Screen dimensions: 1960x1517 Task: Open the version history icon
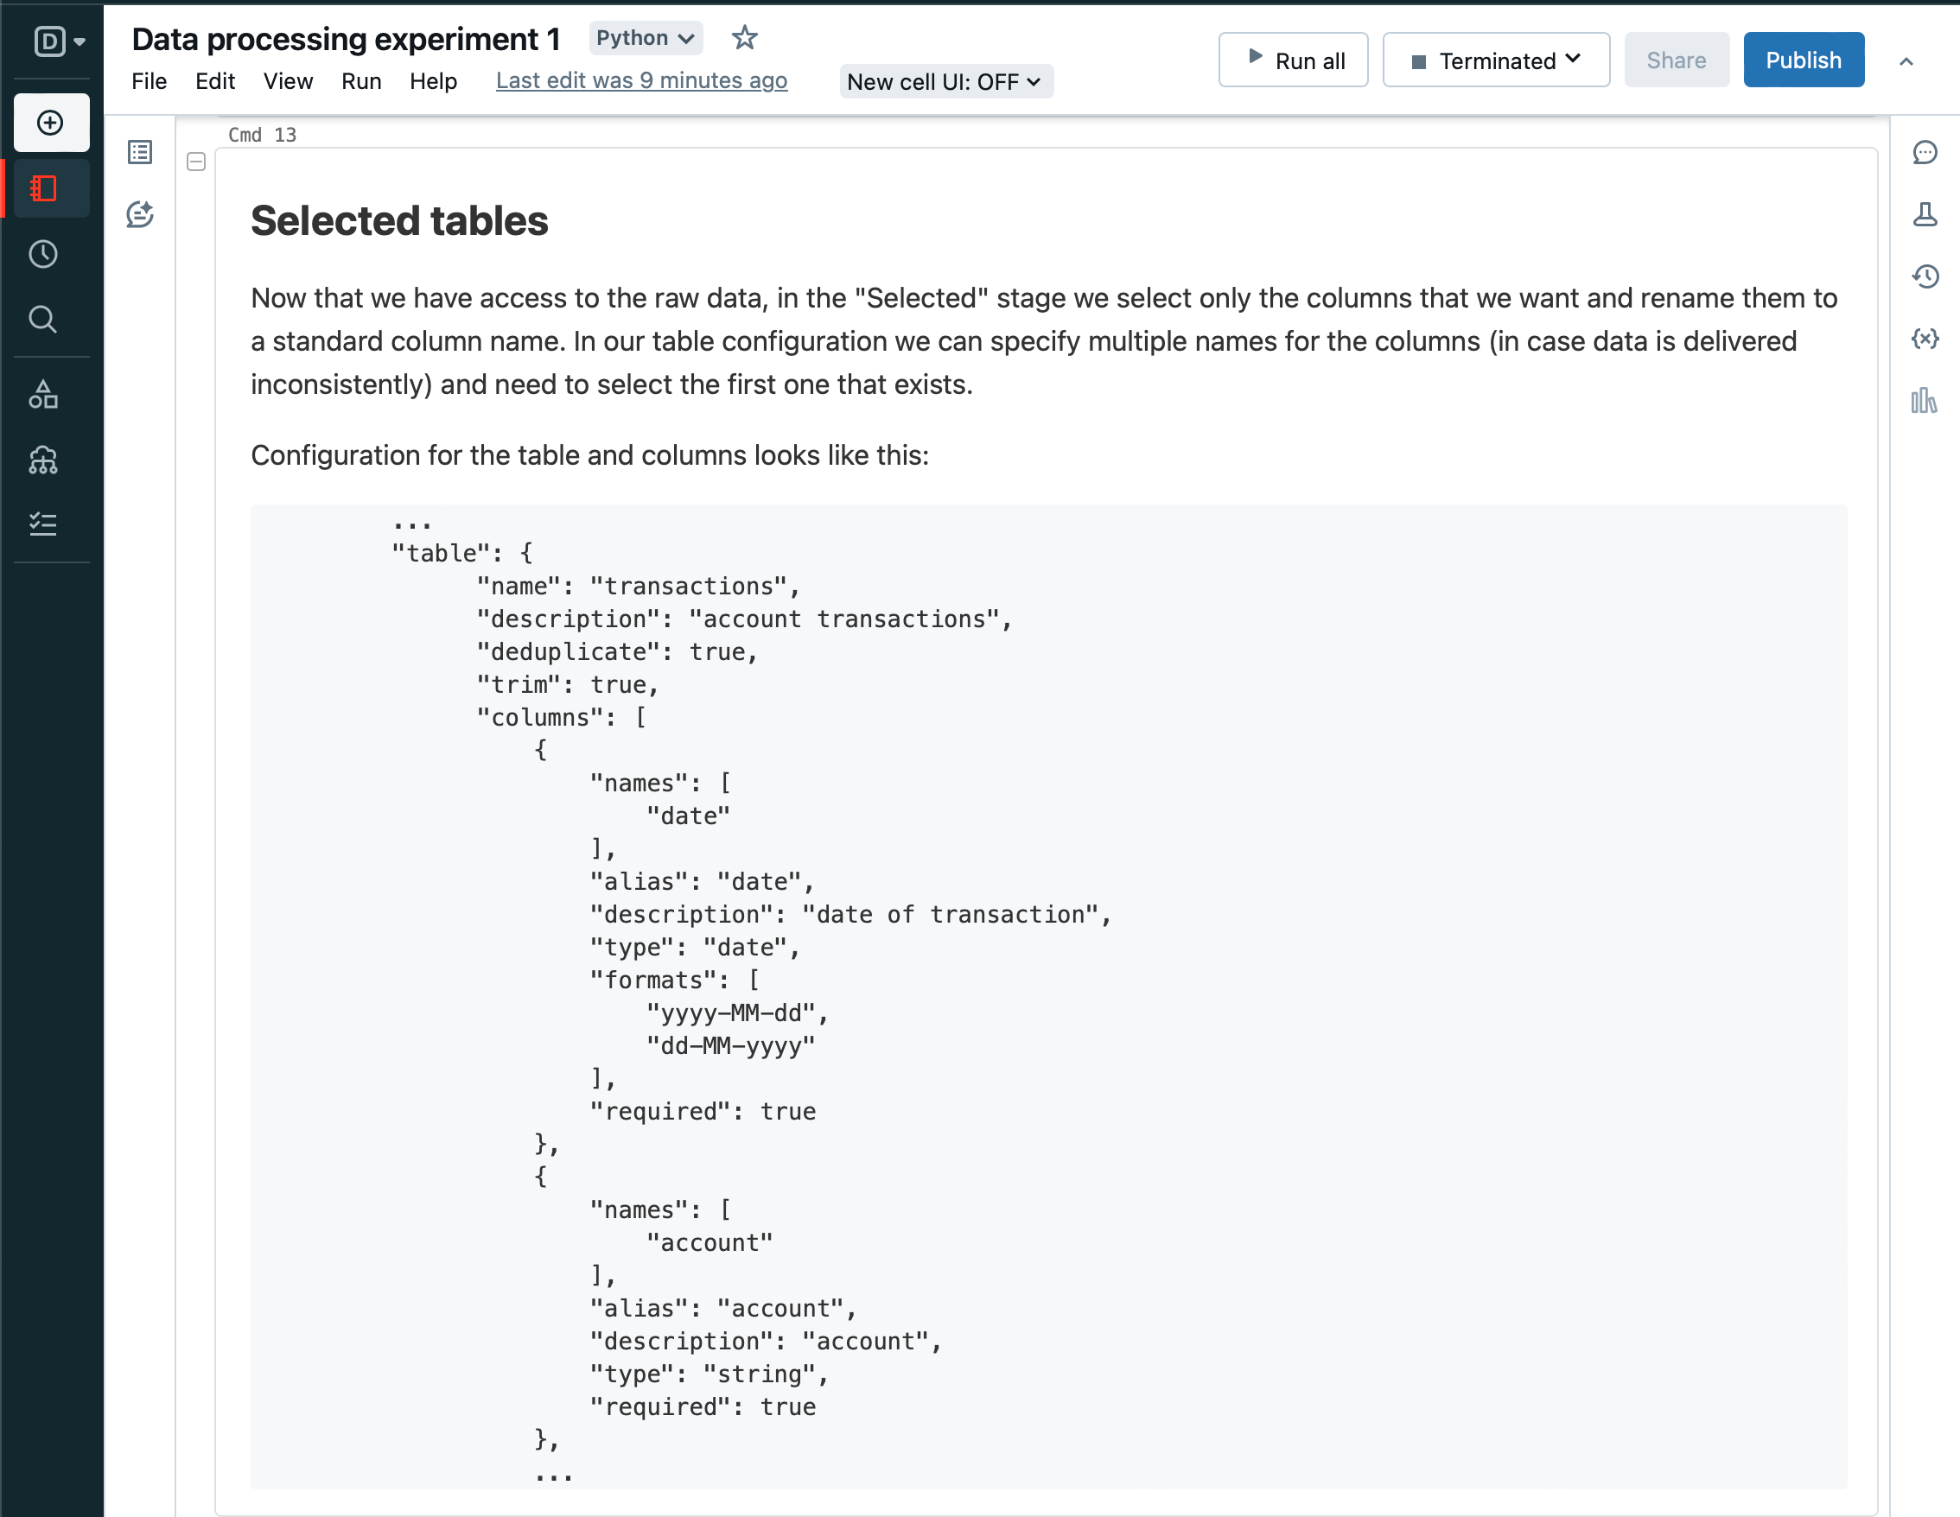click(x=1924, y=276)
